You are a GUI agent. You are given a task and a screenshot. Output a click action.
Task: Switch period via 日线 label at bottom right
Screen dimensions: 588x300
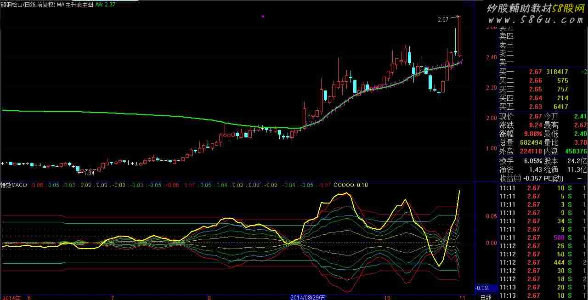(486, 297)
